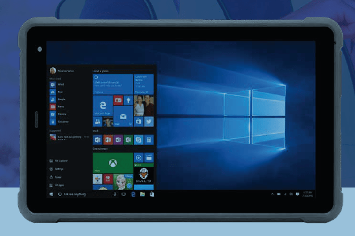Launch the Mail live tile
Viewport: 355px width, 236px height.
tap(123, 116)
